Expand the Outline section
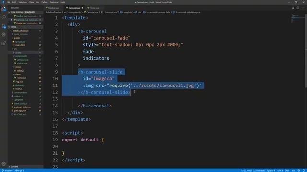The image size is (307, 172). pyautogui.click(x=25, y=167)
